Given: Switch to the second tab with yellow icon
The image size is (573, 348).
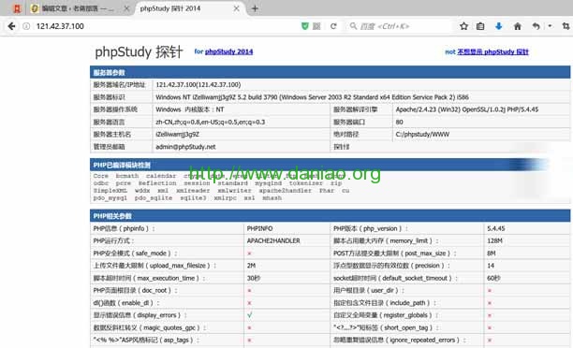Looking at the screenshot, I should [x=73, y=8].
